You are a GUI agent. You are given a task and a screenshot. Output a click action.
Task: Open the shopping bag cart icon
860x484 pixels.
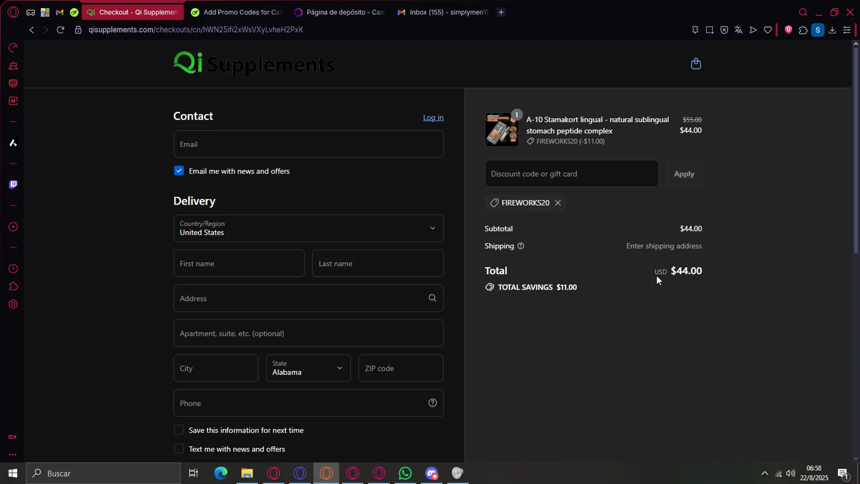(x=695, y=64)
